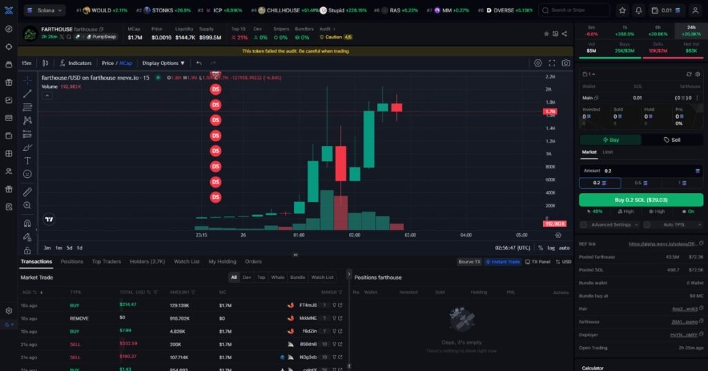The image size is (708, 371).
Task: Select the 1d chart range
Action: click(x=80, y=248)
